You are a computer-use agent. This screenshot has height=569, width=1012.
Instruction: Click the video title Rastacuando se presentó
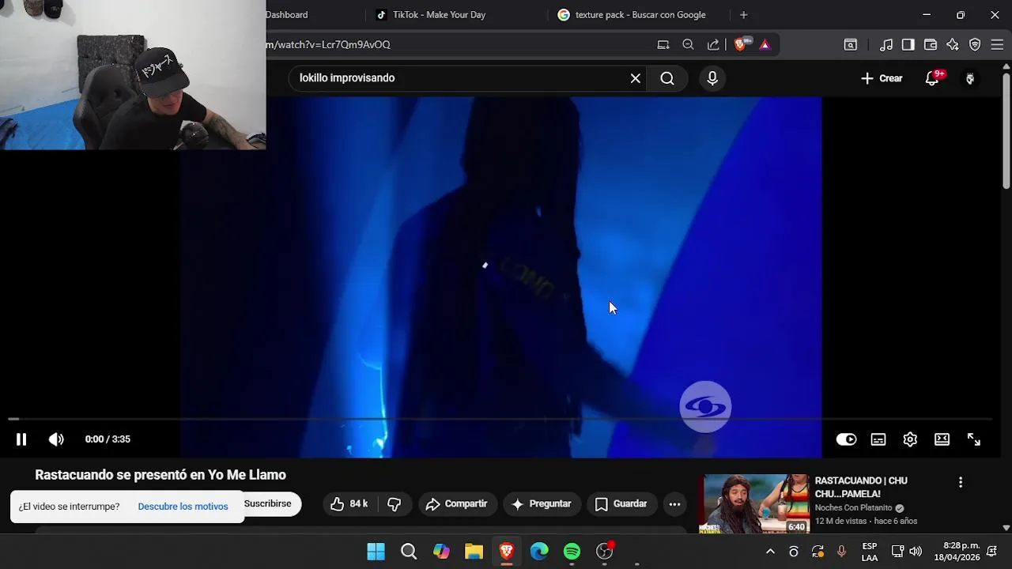point(160,475)
